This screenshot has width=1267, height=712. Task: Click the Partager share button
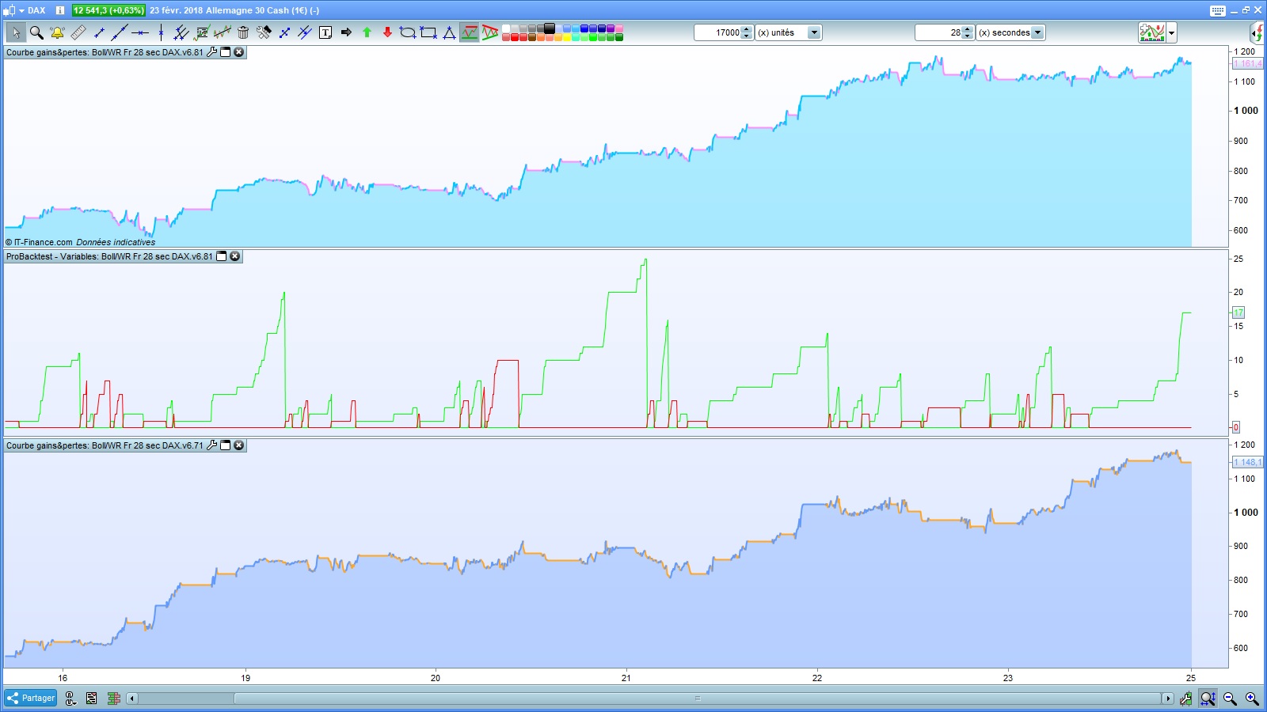coord(31,698)
